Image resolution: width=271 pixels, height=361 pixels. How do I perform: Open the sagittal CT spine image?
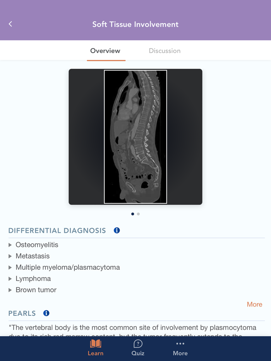coord(135,136)
